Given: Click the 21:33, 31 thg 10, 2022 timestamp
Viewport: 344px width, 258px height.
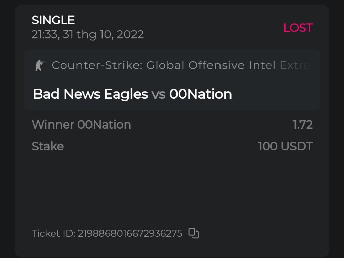Looking at the screenshot, I should (x=88, y=34).
